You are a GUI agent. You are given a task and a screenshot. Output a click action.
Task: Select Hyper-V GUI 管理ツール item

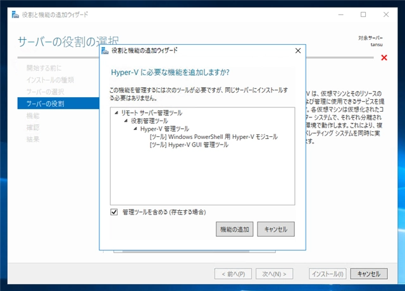pyautogui.click(x=189, y=145)
